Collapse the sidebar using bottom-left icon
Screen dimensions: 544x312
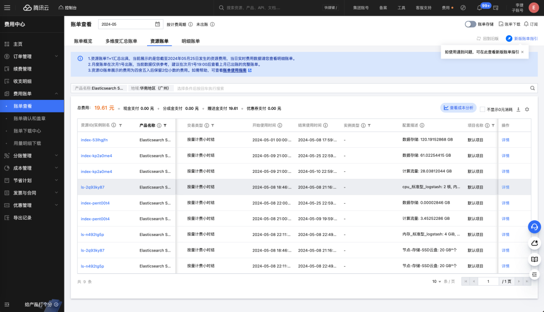(7, 304)
